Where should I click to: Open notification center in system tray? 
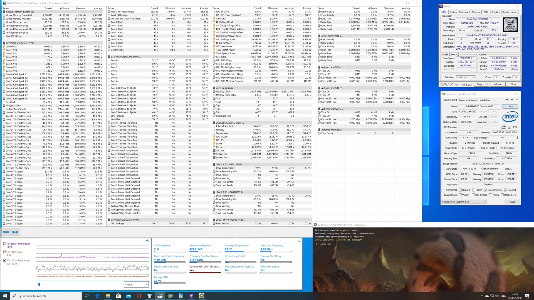click(x=527, y=296)
